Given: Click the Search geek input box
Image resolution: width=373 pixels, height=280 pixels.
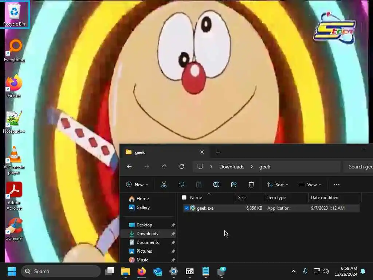Looking at the screenshot, I should point(358,167).
